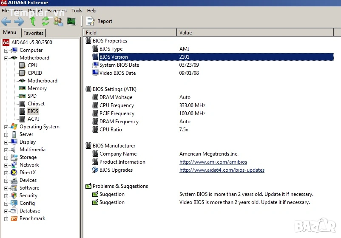The image size is (341, 238).
Task: Open the users icon in toolbar
Action: coord(58,21)
